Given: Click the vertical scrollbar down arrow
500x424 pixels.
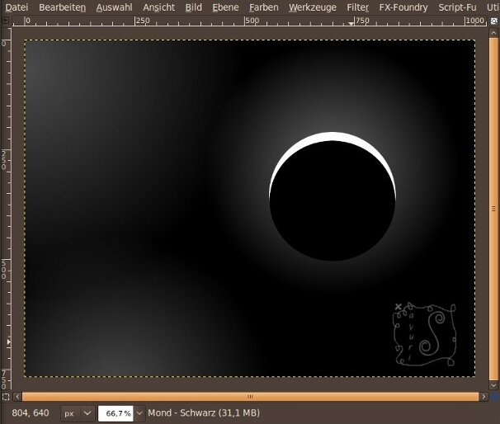Looking at the screenshot, I should pyautogui.click(x=493, y=385).
